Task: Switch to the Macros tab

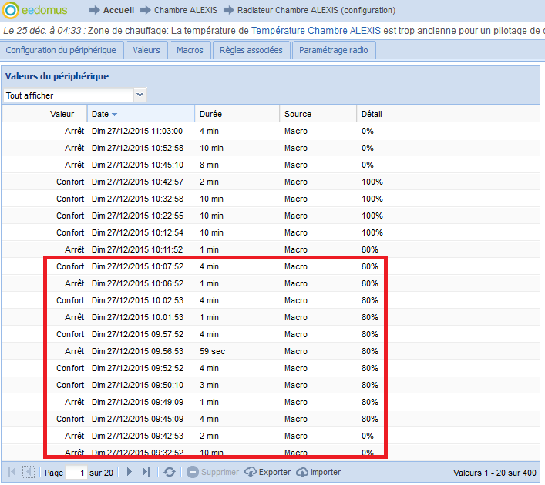Action: tap(190, 51)
